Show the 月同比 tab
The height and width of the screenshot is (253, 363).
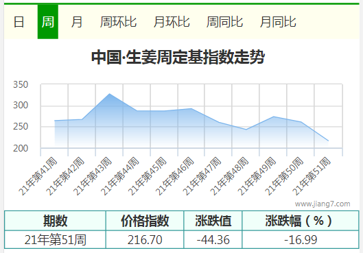coord(278,22)
